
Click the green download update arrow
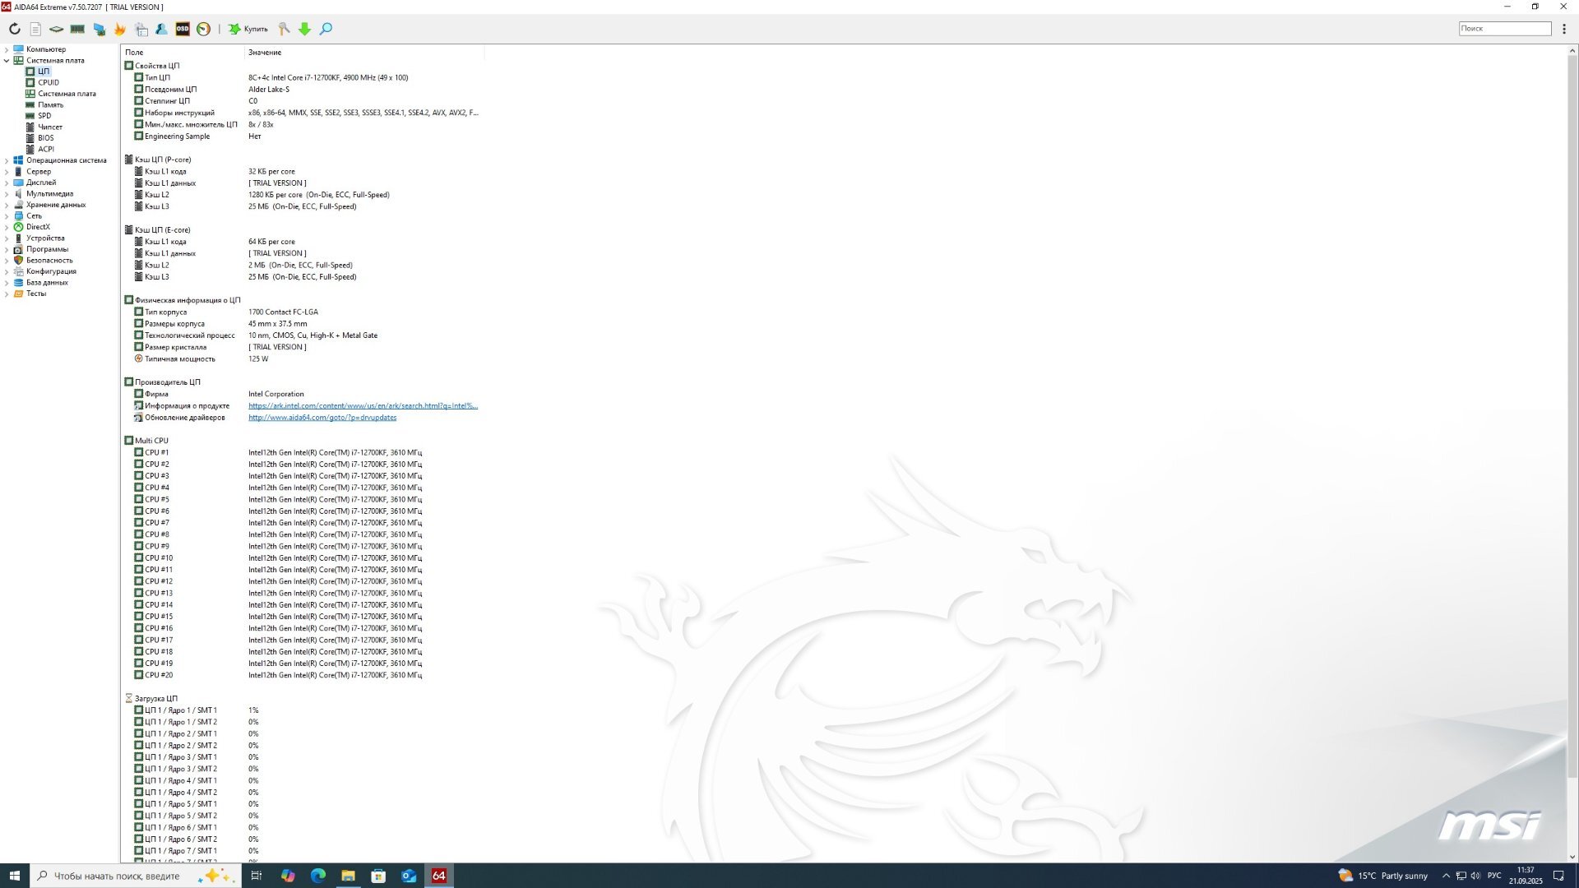pyautogui.click(x=305, y=29)
